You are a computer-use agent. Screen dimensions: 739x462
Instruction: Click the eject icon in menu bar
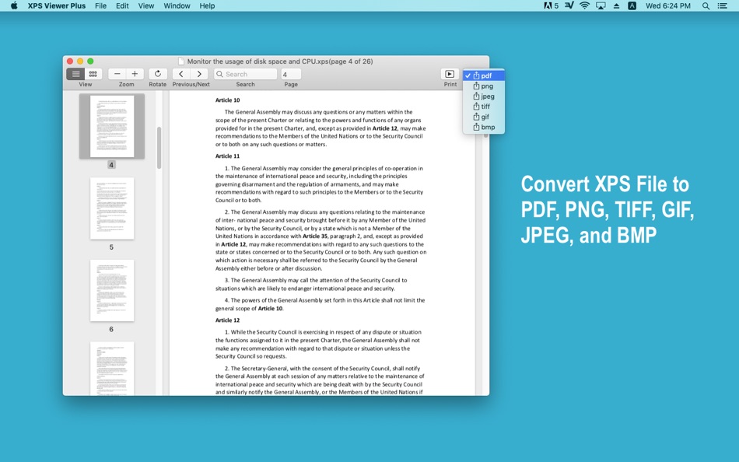click(616, 5)
